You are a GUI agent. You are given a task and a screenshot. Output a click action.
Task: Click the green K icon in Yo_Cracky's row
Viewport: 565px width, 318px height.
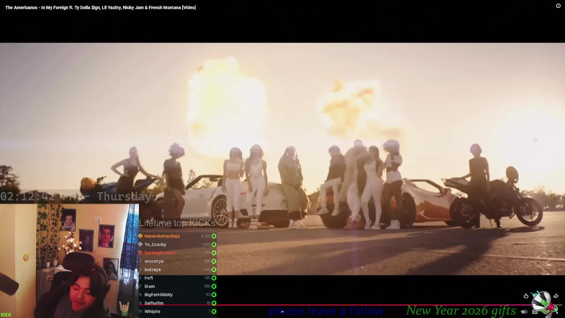(x=214, y=245)
